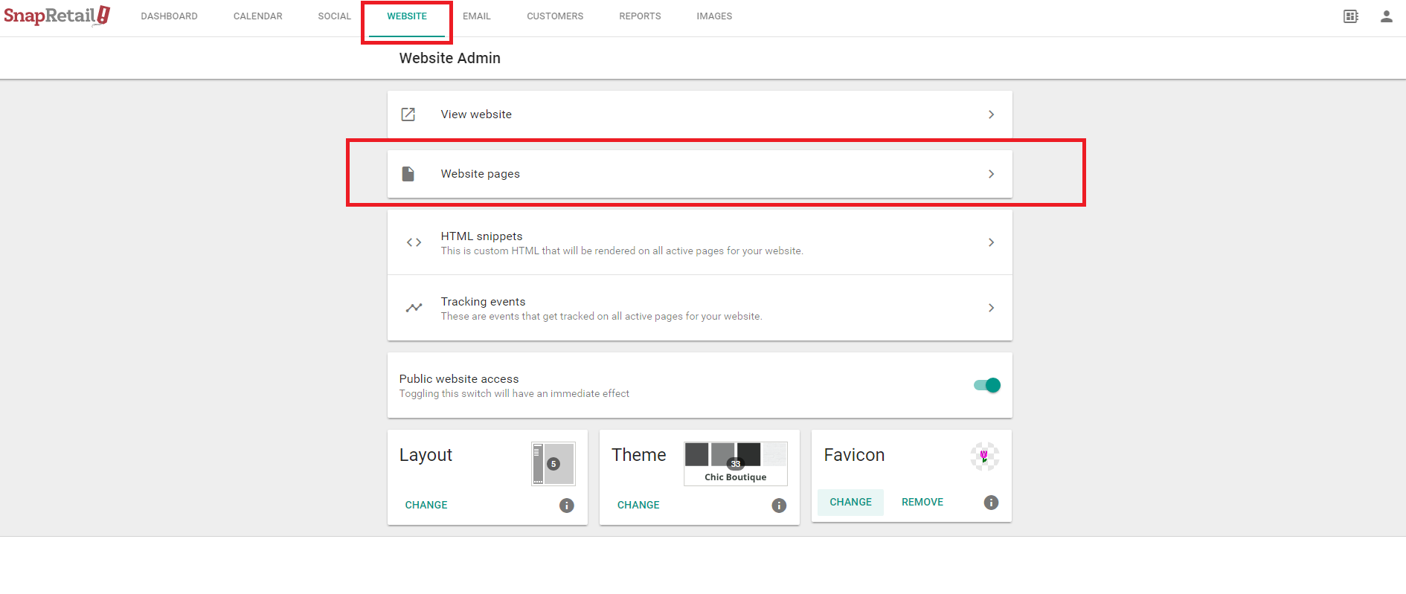1406x594 pixels.
Task: Click the Website Admin heading
Action: [x=450, y=58]
